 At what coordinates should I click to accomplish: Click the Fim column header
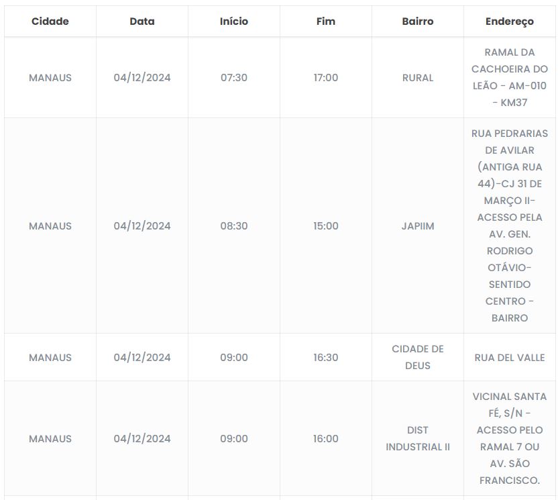tap(326, 21)
